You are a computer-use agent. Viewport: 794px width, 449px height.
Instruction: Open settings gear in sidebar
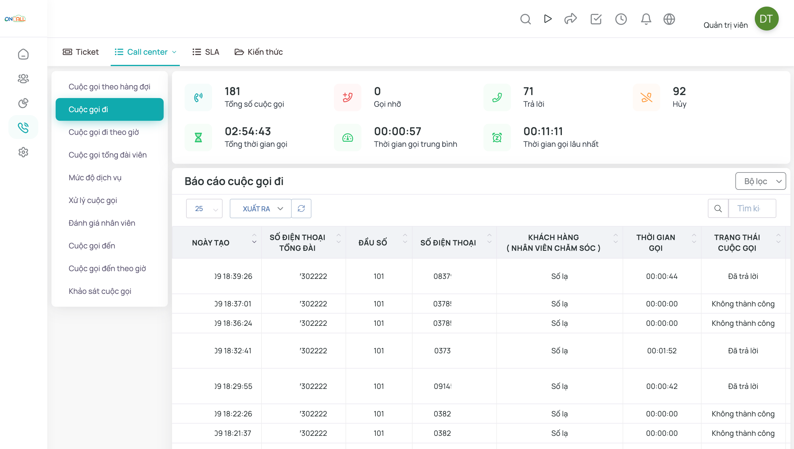tap(23, 152)
